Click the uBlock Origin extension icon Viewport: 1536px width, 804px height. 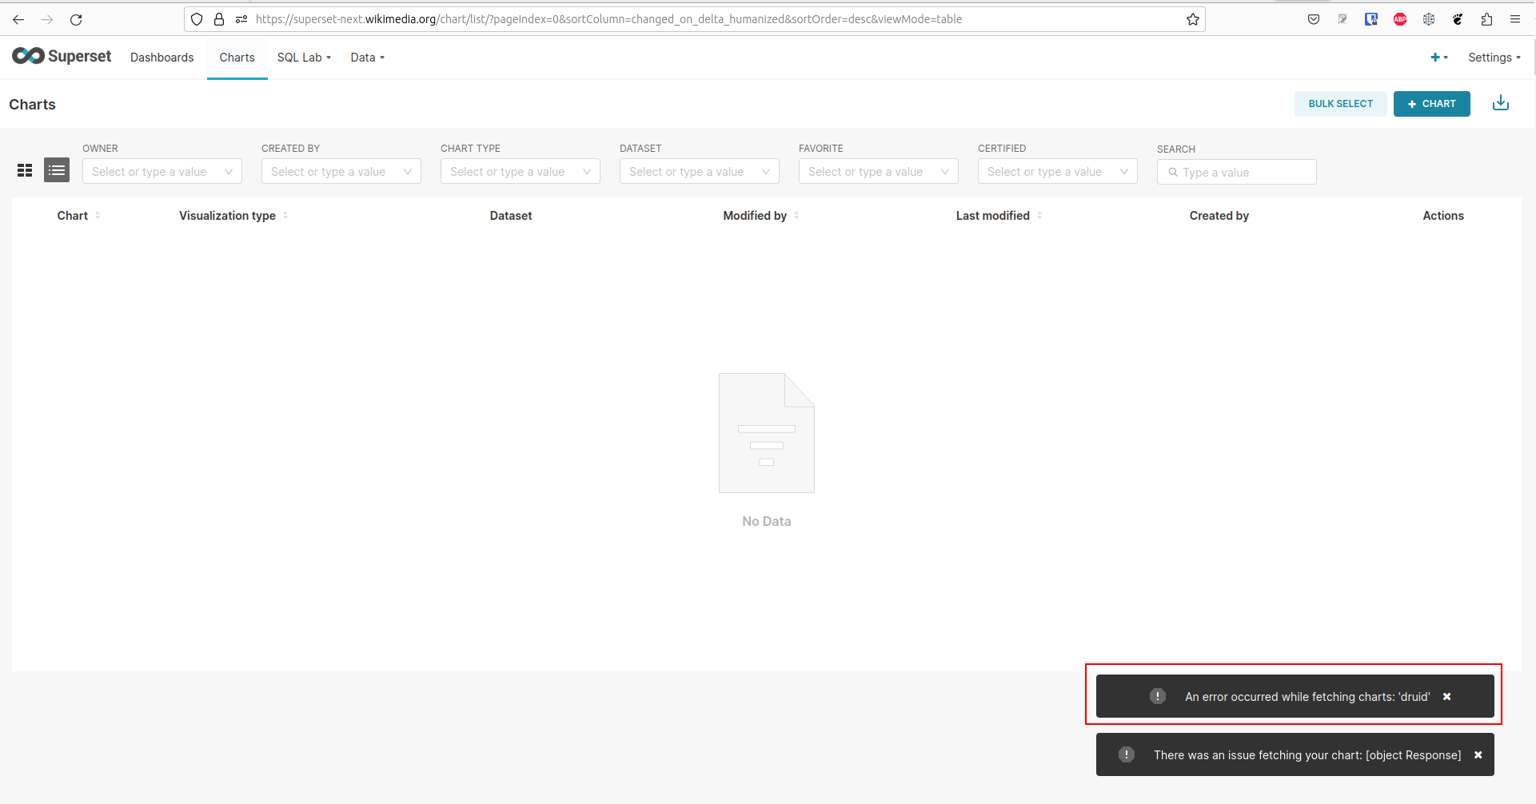coord(1371,19)
